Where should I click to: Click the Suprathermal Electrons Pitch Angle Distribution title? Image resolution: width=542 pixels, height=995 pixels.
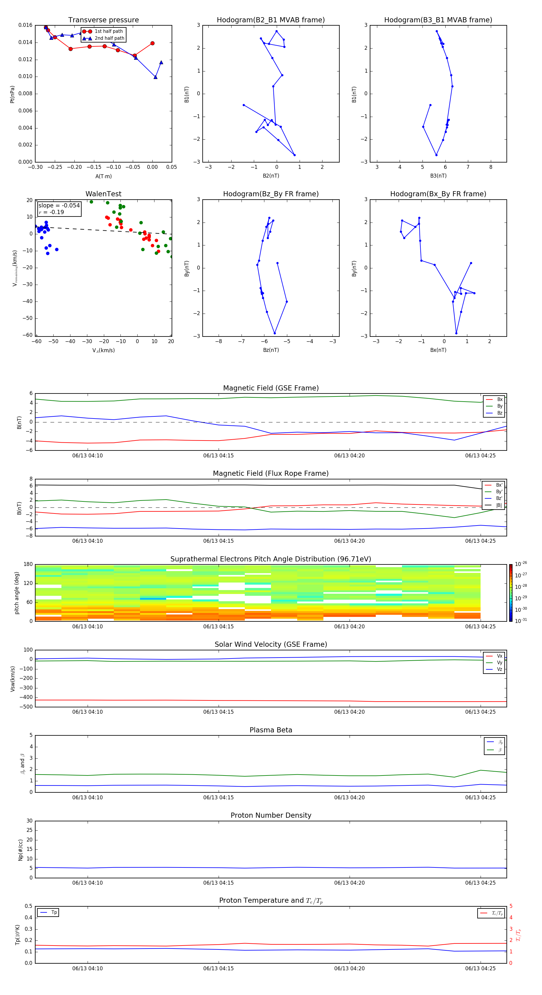(x=271, y=559)
